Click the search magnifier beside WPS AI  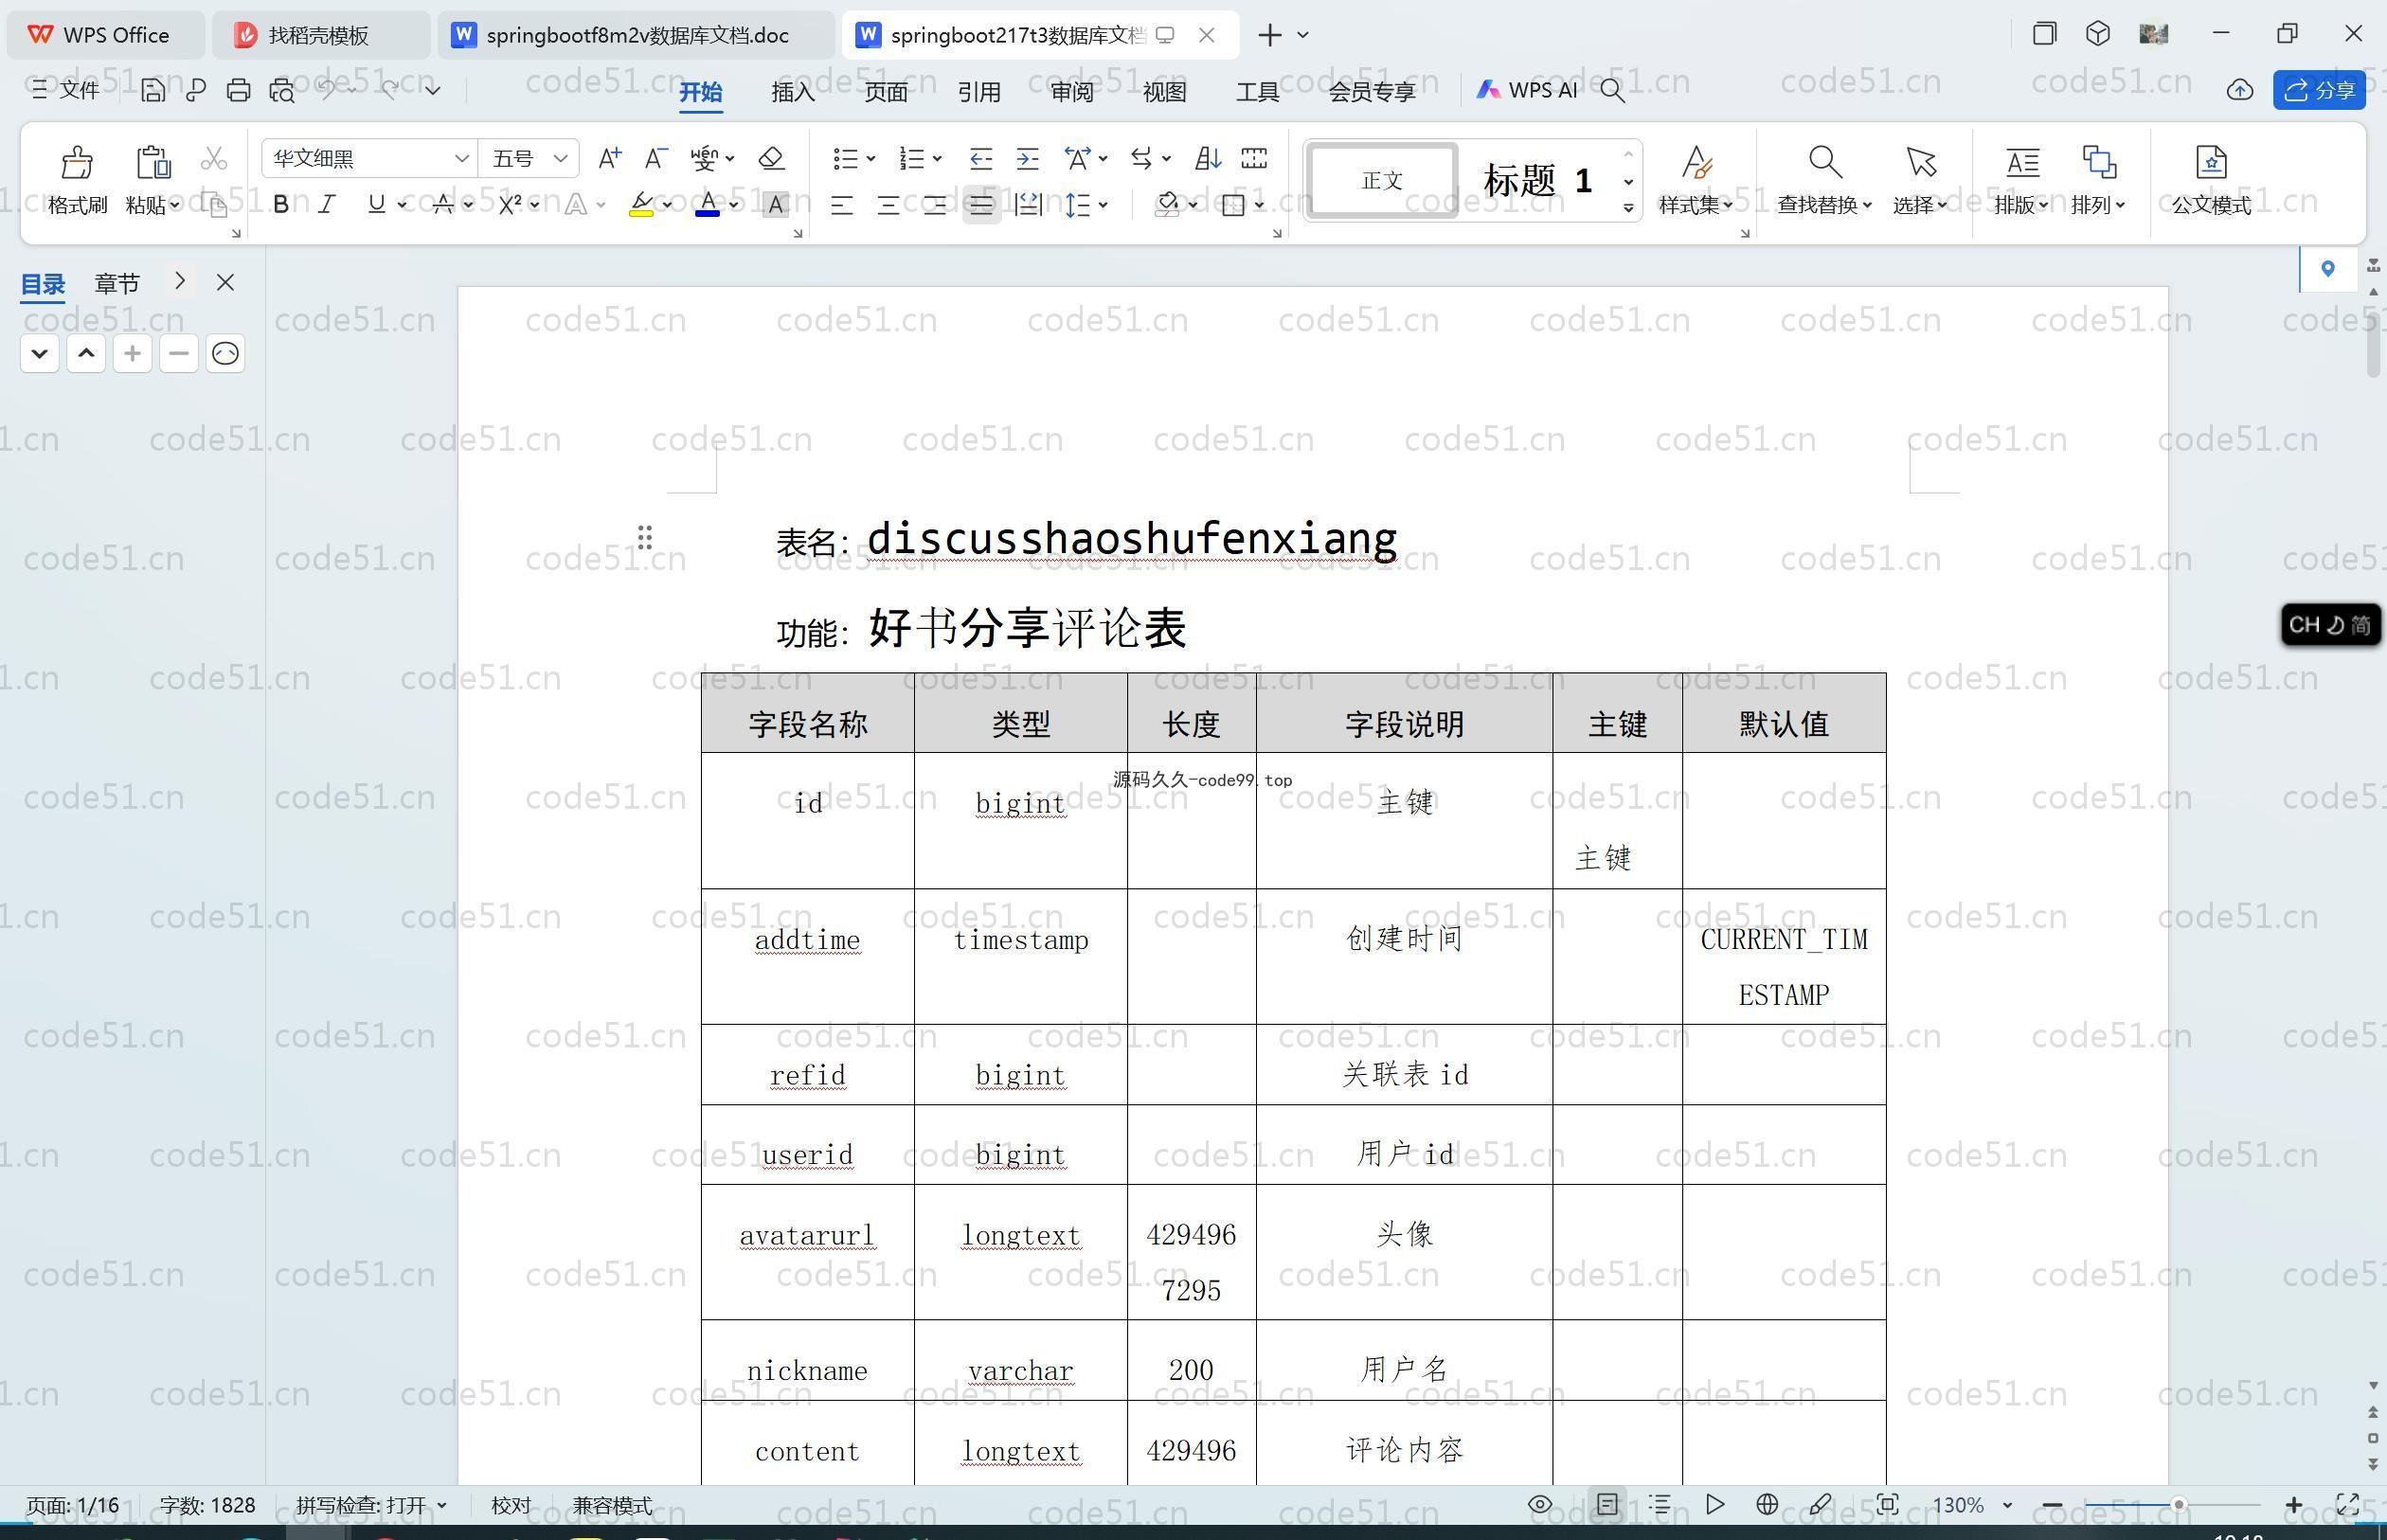click(x=1612, y=90)
